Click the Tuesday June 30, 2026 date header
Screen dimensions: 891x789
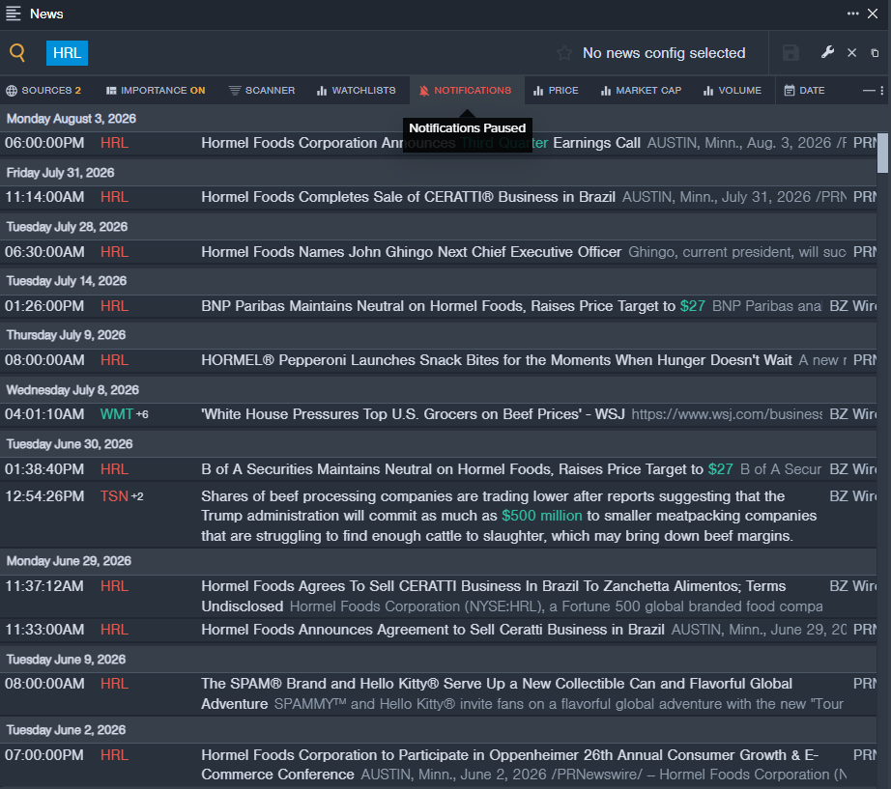click(x=70, y=444)
